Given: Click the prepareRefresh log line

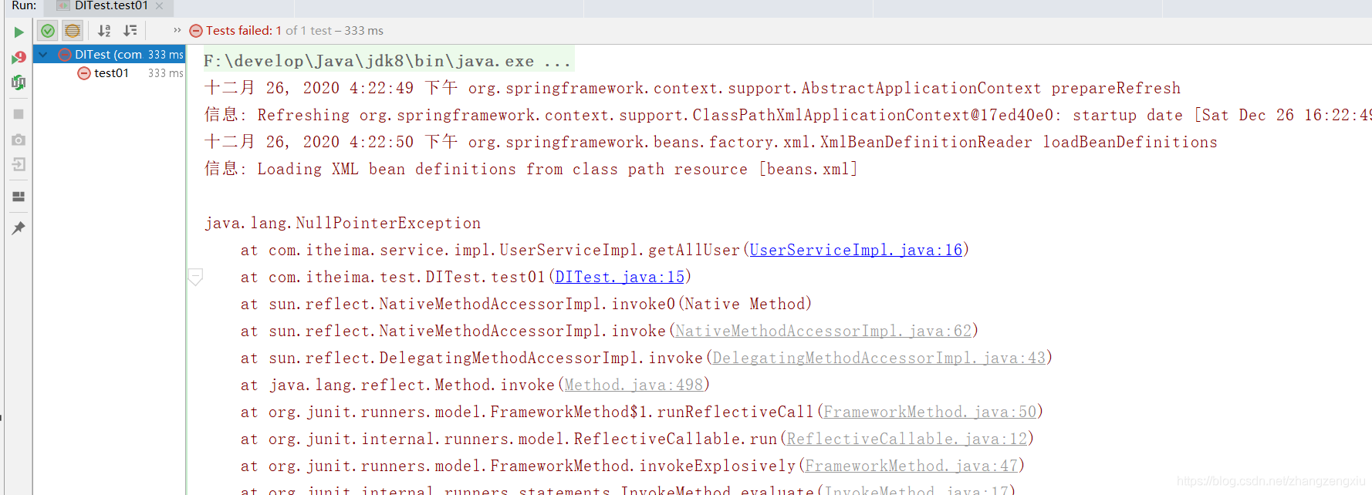Looking at the screenshot, I should pos(692,88).
